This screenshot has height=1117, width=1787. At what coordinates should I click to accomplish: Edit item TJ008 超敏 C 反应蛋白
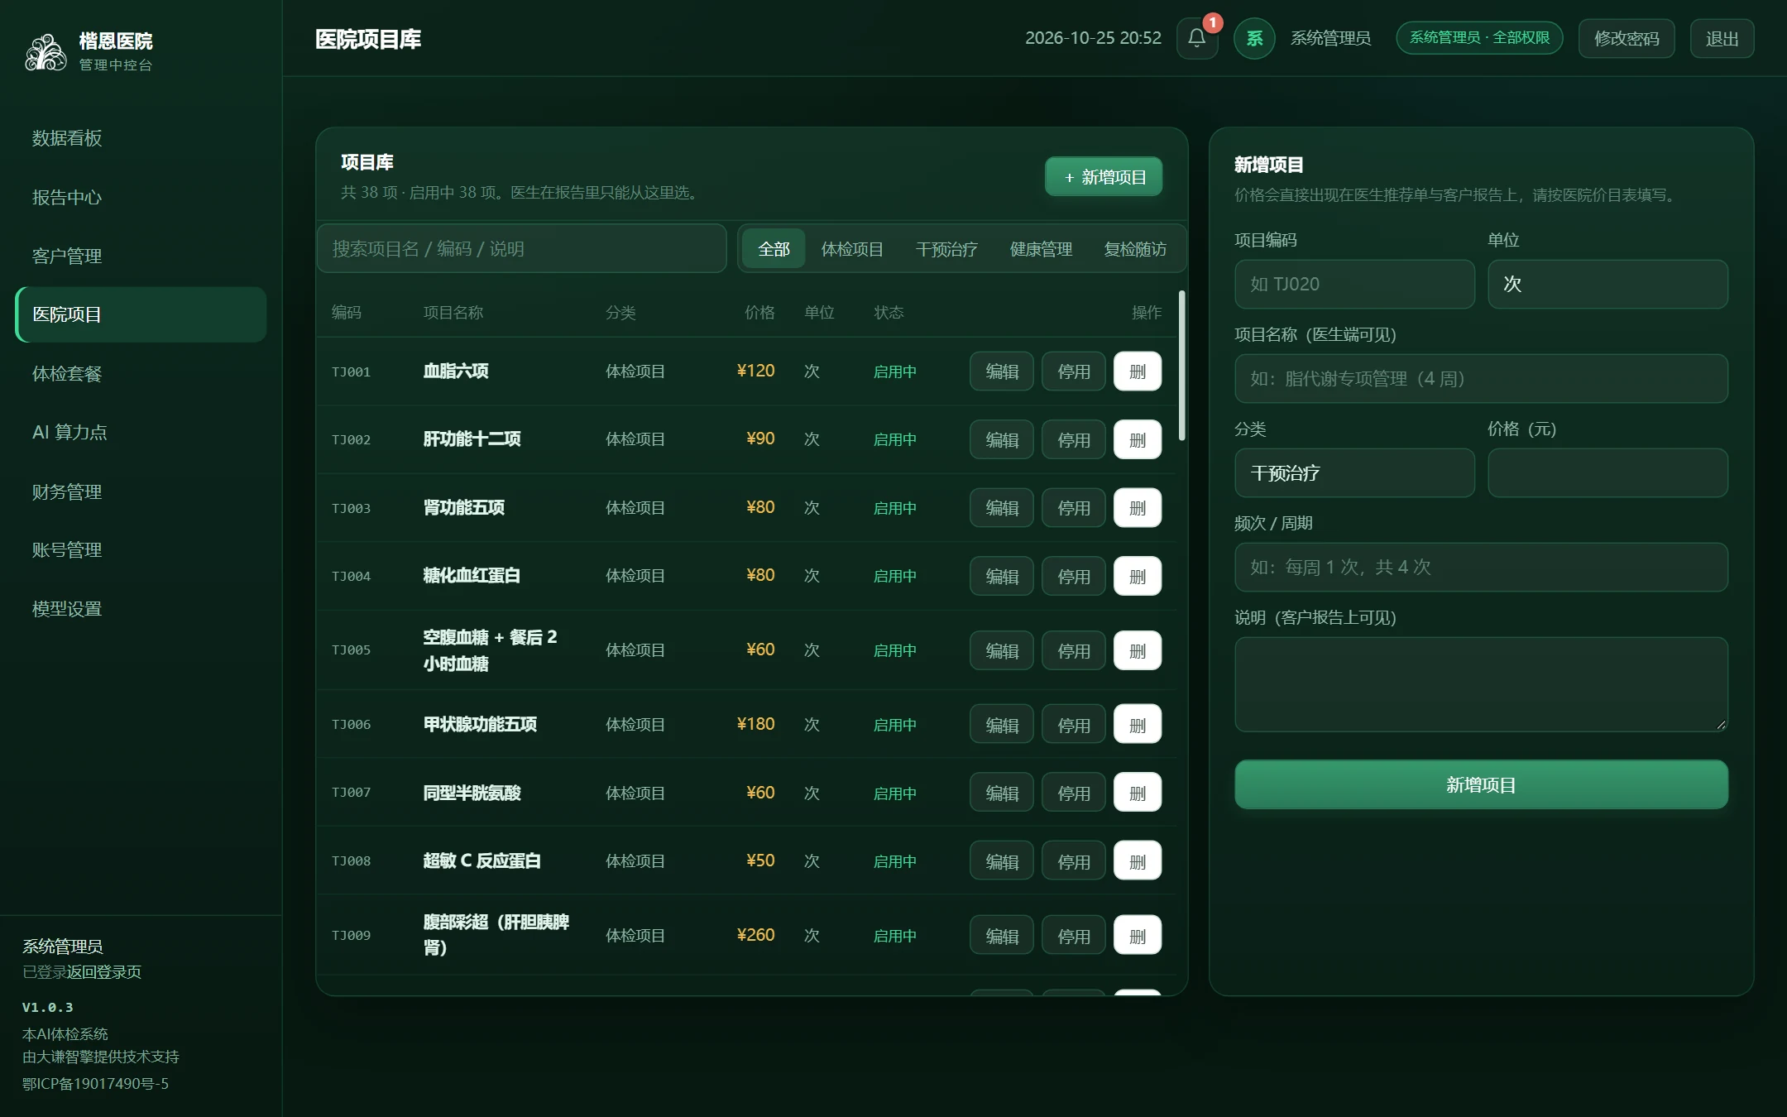point(1002,861)
